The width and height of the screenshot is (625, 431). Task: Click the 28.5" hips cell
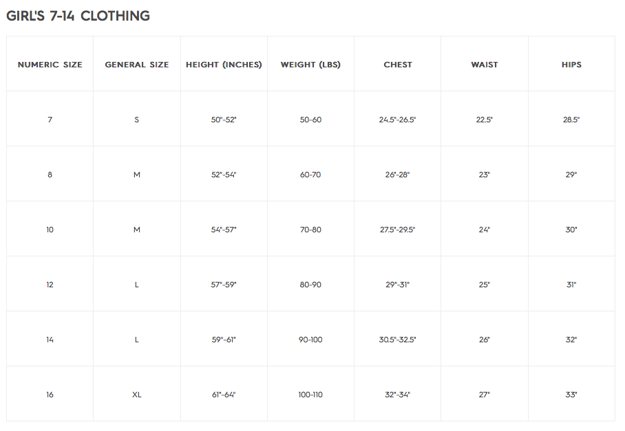571,120
